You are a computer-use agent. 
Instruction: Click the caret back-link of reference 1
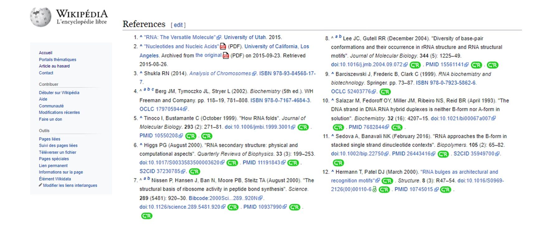point(141,37)
